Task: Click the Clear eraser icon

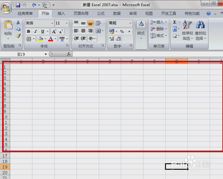Action: pyautogui.click(x=175, y=36)
